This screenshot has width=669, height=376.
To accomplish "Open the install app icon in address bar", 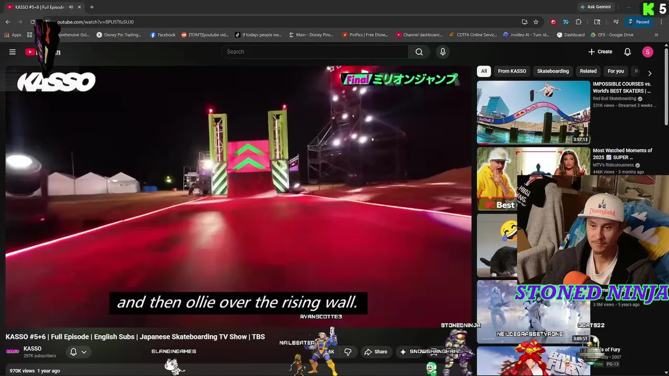I will click(524, 22).
